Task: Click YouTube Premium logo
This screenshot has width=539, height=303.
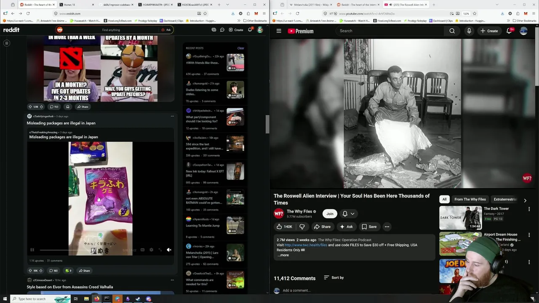Action: pos(301,31)
